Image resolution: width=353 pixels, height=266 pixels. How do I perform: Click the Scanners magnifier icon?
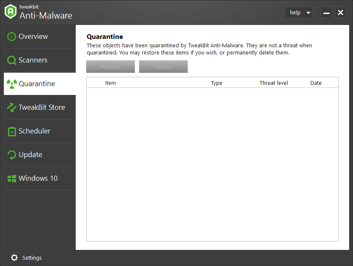coord(12,60)
